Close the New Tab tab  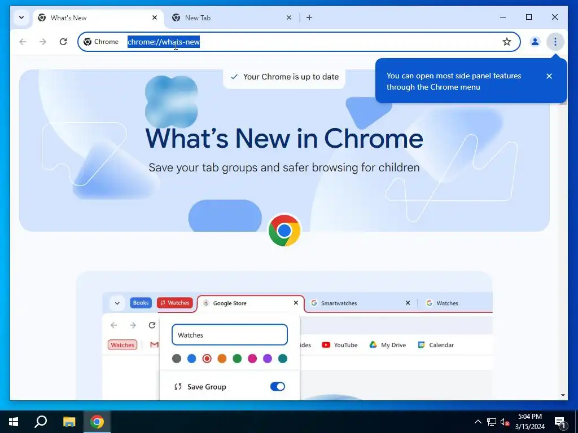289,17
